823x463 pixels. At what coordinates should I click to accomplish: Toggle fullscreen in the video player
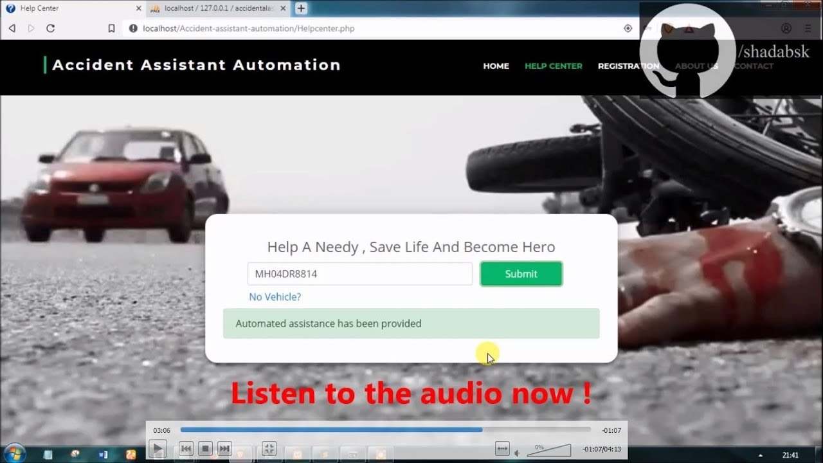pyautogui.click(x=269, y=448)
